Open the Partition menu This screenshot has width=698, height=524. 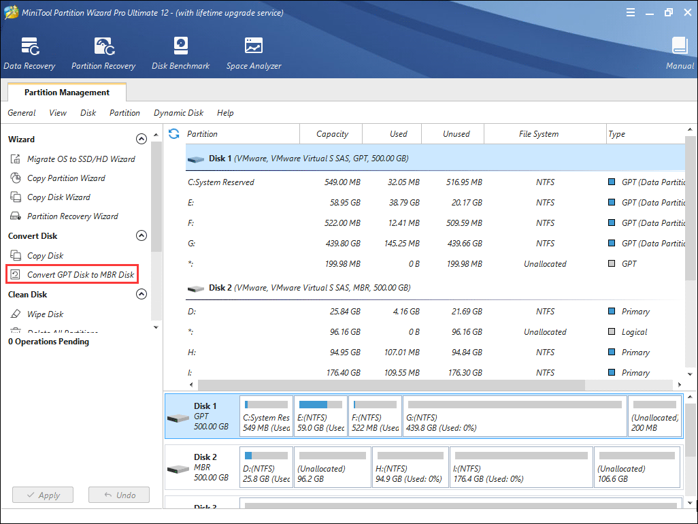coord(124,113)
